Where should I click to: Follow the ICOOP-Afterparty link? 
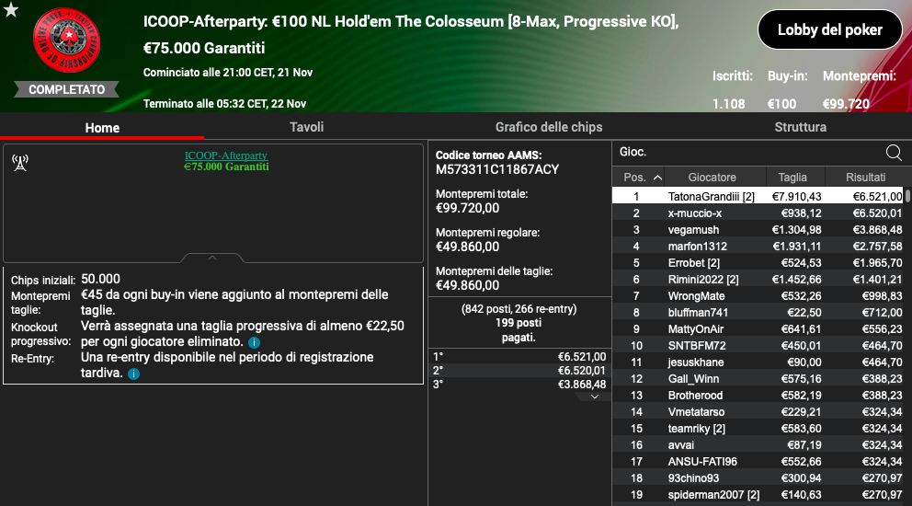(225, 155)
